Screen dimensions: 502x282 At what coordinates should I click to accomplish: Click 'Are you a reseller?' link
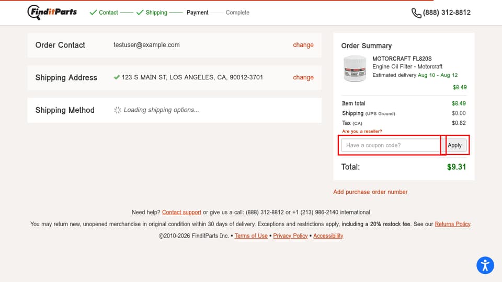tap(362, 131)
